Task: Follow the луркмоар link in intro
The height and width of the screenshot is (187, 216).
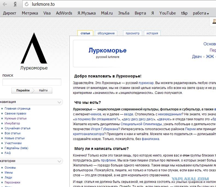Action: (x=146, y=83)
